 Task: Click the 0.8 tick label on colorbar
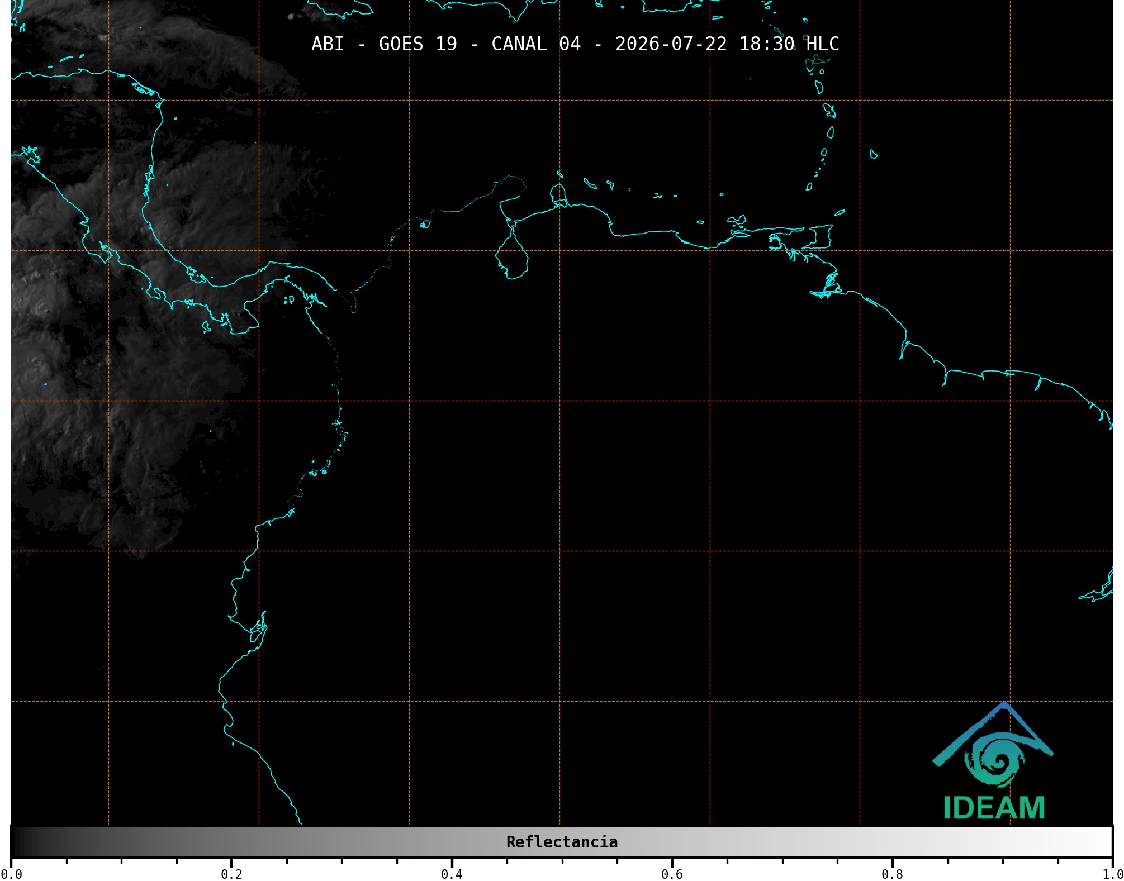point(892,874)
